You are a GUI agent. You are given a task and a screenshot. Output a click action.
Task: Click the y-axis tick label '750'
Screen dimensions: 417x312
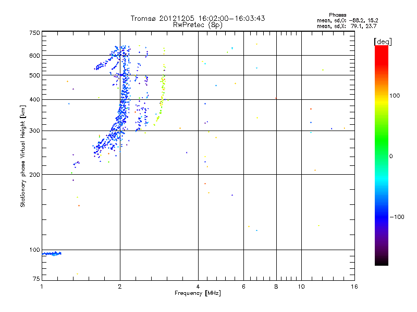34,33
